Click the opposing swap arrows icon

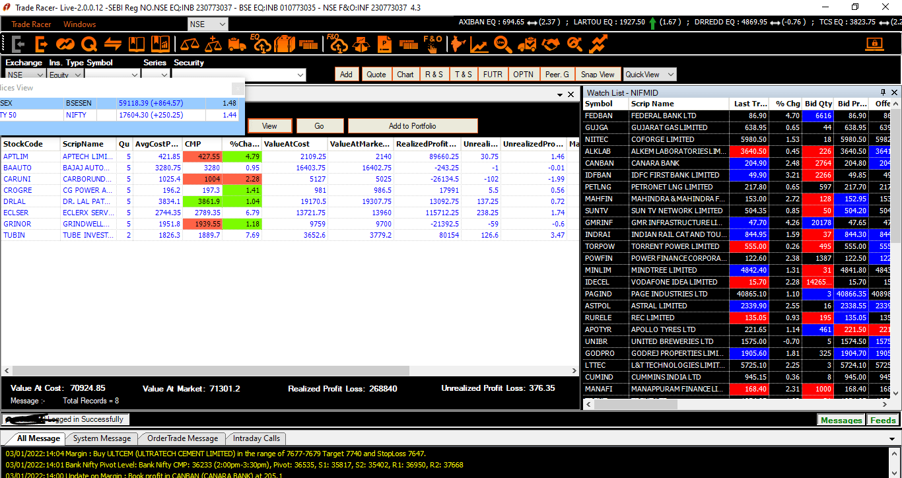click(113, 44)
